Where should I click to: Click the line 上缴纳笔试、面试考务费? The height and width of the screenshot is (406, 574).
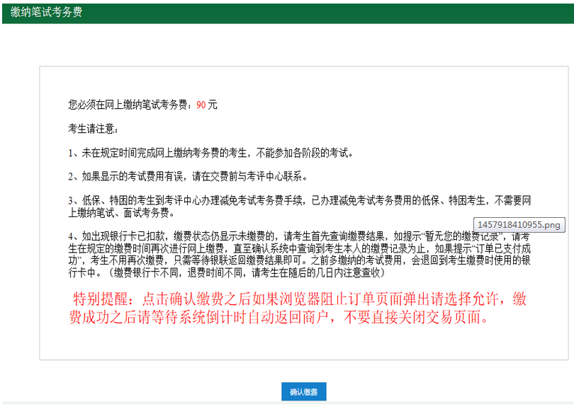point(122,212)
